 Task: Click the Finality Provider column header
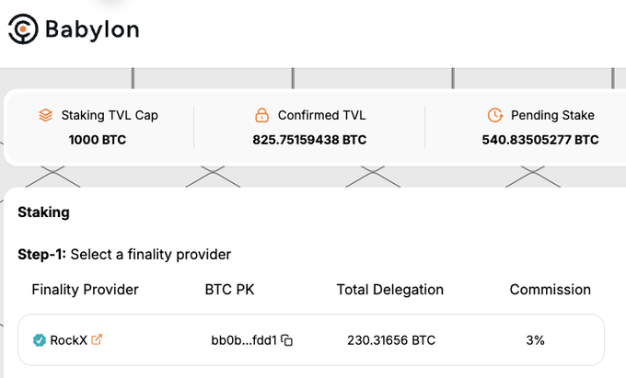pos(85,290)
